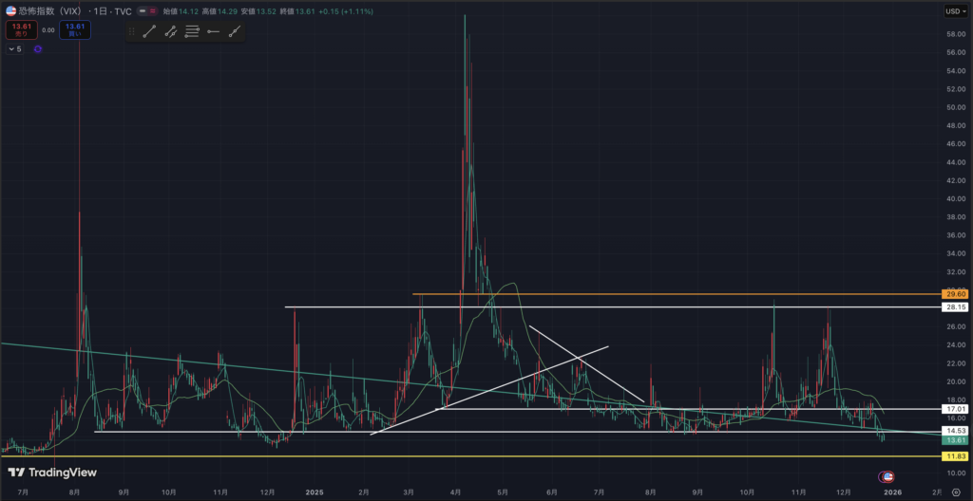
Task: Select the orange 29.60 price label
Action: click(953, 294)
